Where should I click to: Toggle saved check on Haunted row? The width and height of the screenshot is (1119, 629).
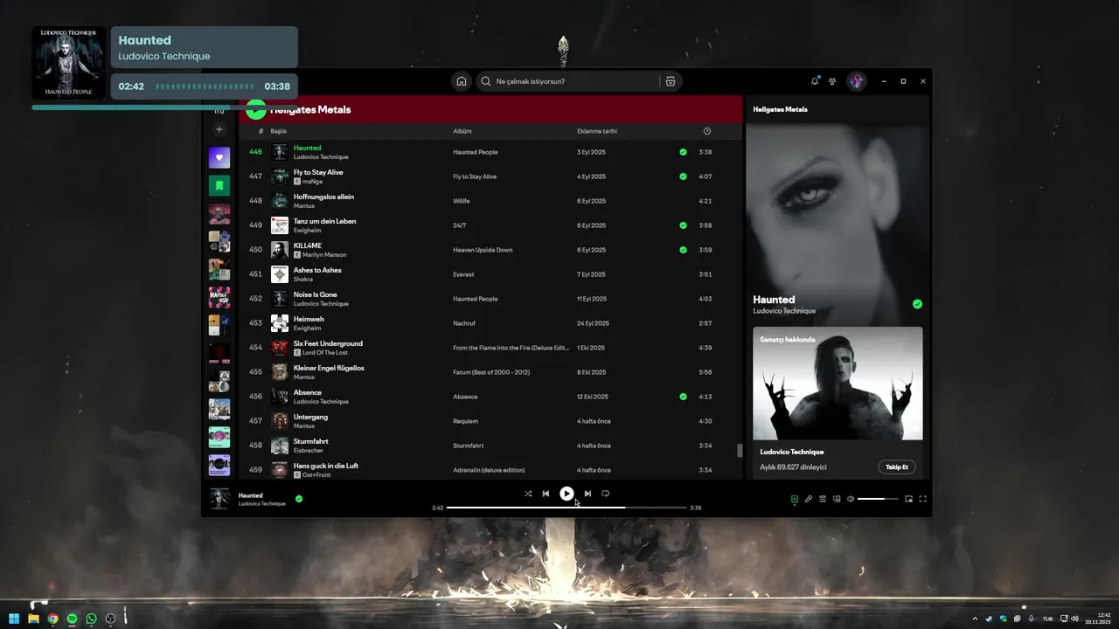click(x=684, y=152)
